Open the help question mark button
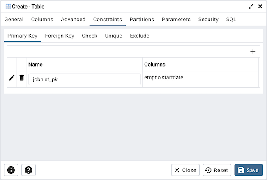267x180 pixels. pos(28,170)
